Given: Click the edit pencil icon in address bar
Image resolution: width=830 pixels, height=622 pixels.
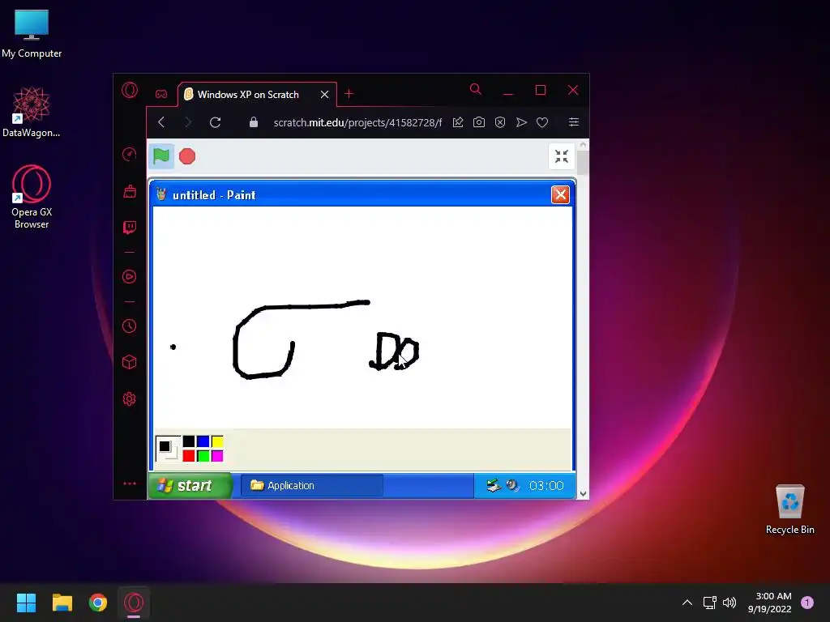Looking at the screenshot, I should click(458, 122).
